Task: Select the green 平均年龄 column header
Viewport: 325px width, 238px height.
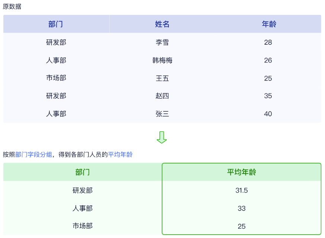Action: coord(242,172)
